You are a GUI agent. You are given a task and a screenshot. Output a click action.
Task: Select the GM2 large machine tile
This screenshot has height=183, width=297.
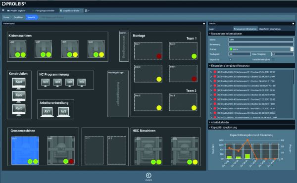(x=61, y=150)
